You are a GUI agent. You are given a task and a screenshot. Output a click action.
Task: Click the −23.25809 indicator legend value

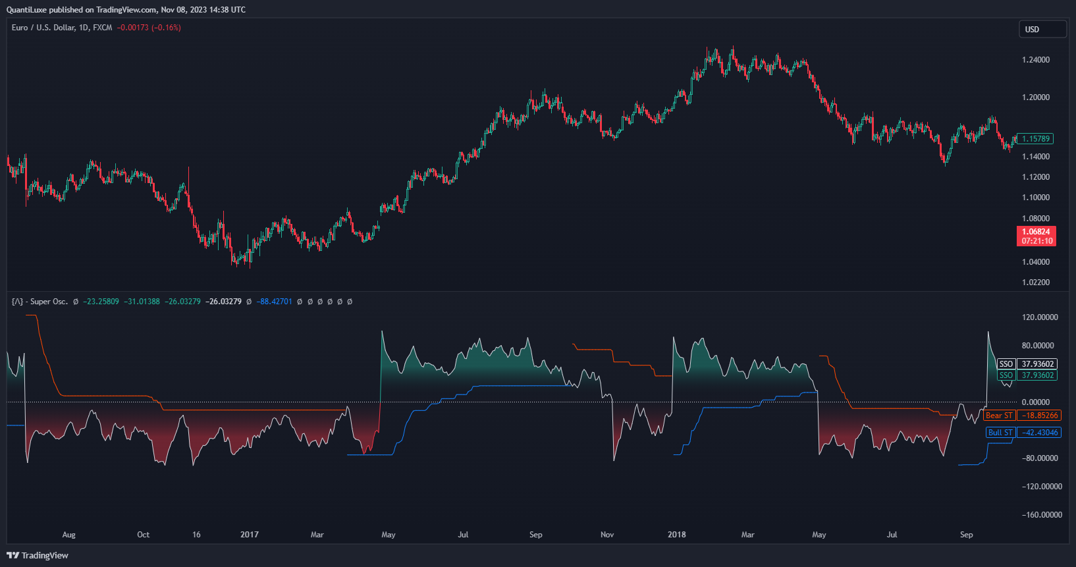101,302
